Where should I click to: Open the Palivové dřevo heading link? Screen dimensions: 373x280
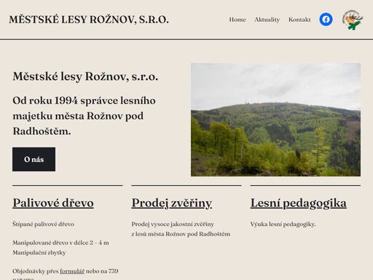tap(53, 203)
